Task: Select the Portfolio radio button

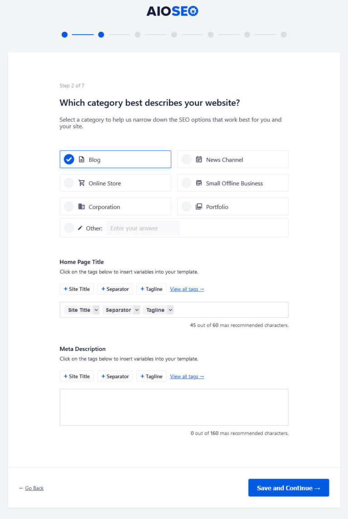Action: 186,206
